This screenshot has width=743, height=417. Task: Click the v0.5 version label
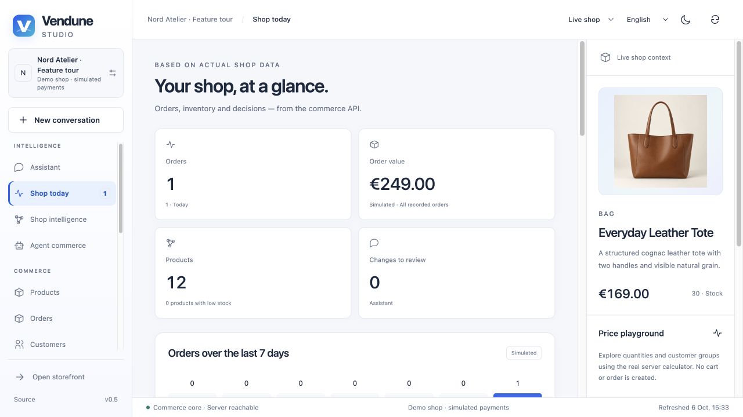111,400
